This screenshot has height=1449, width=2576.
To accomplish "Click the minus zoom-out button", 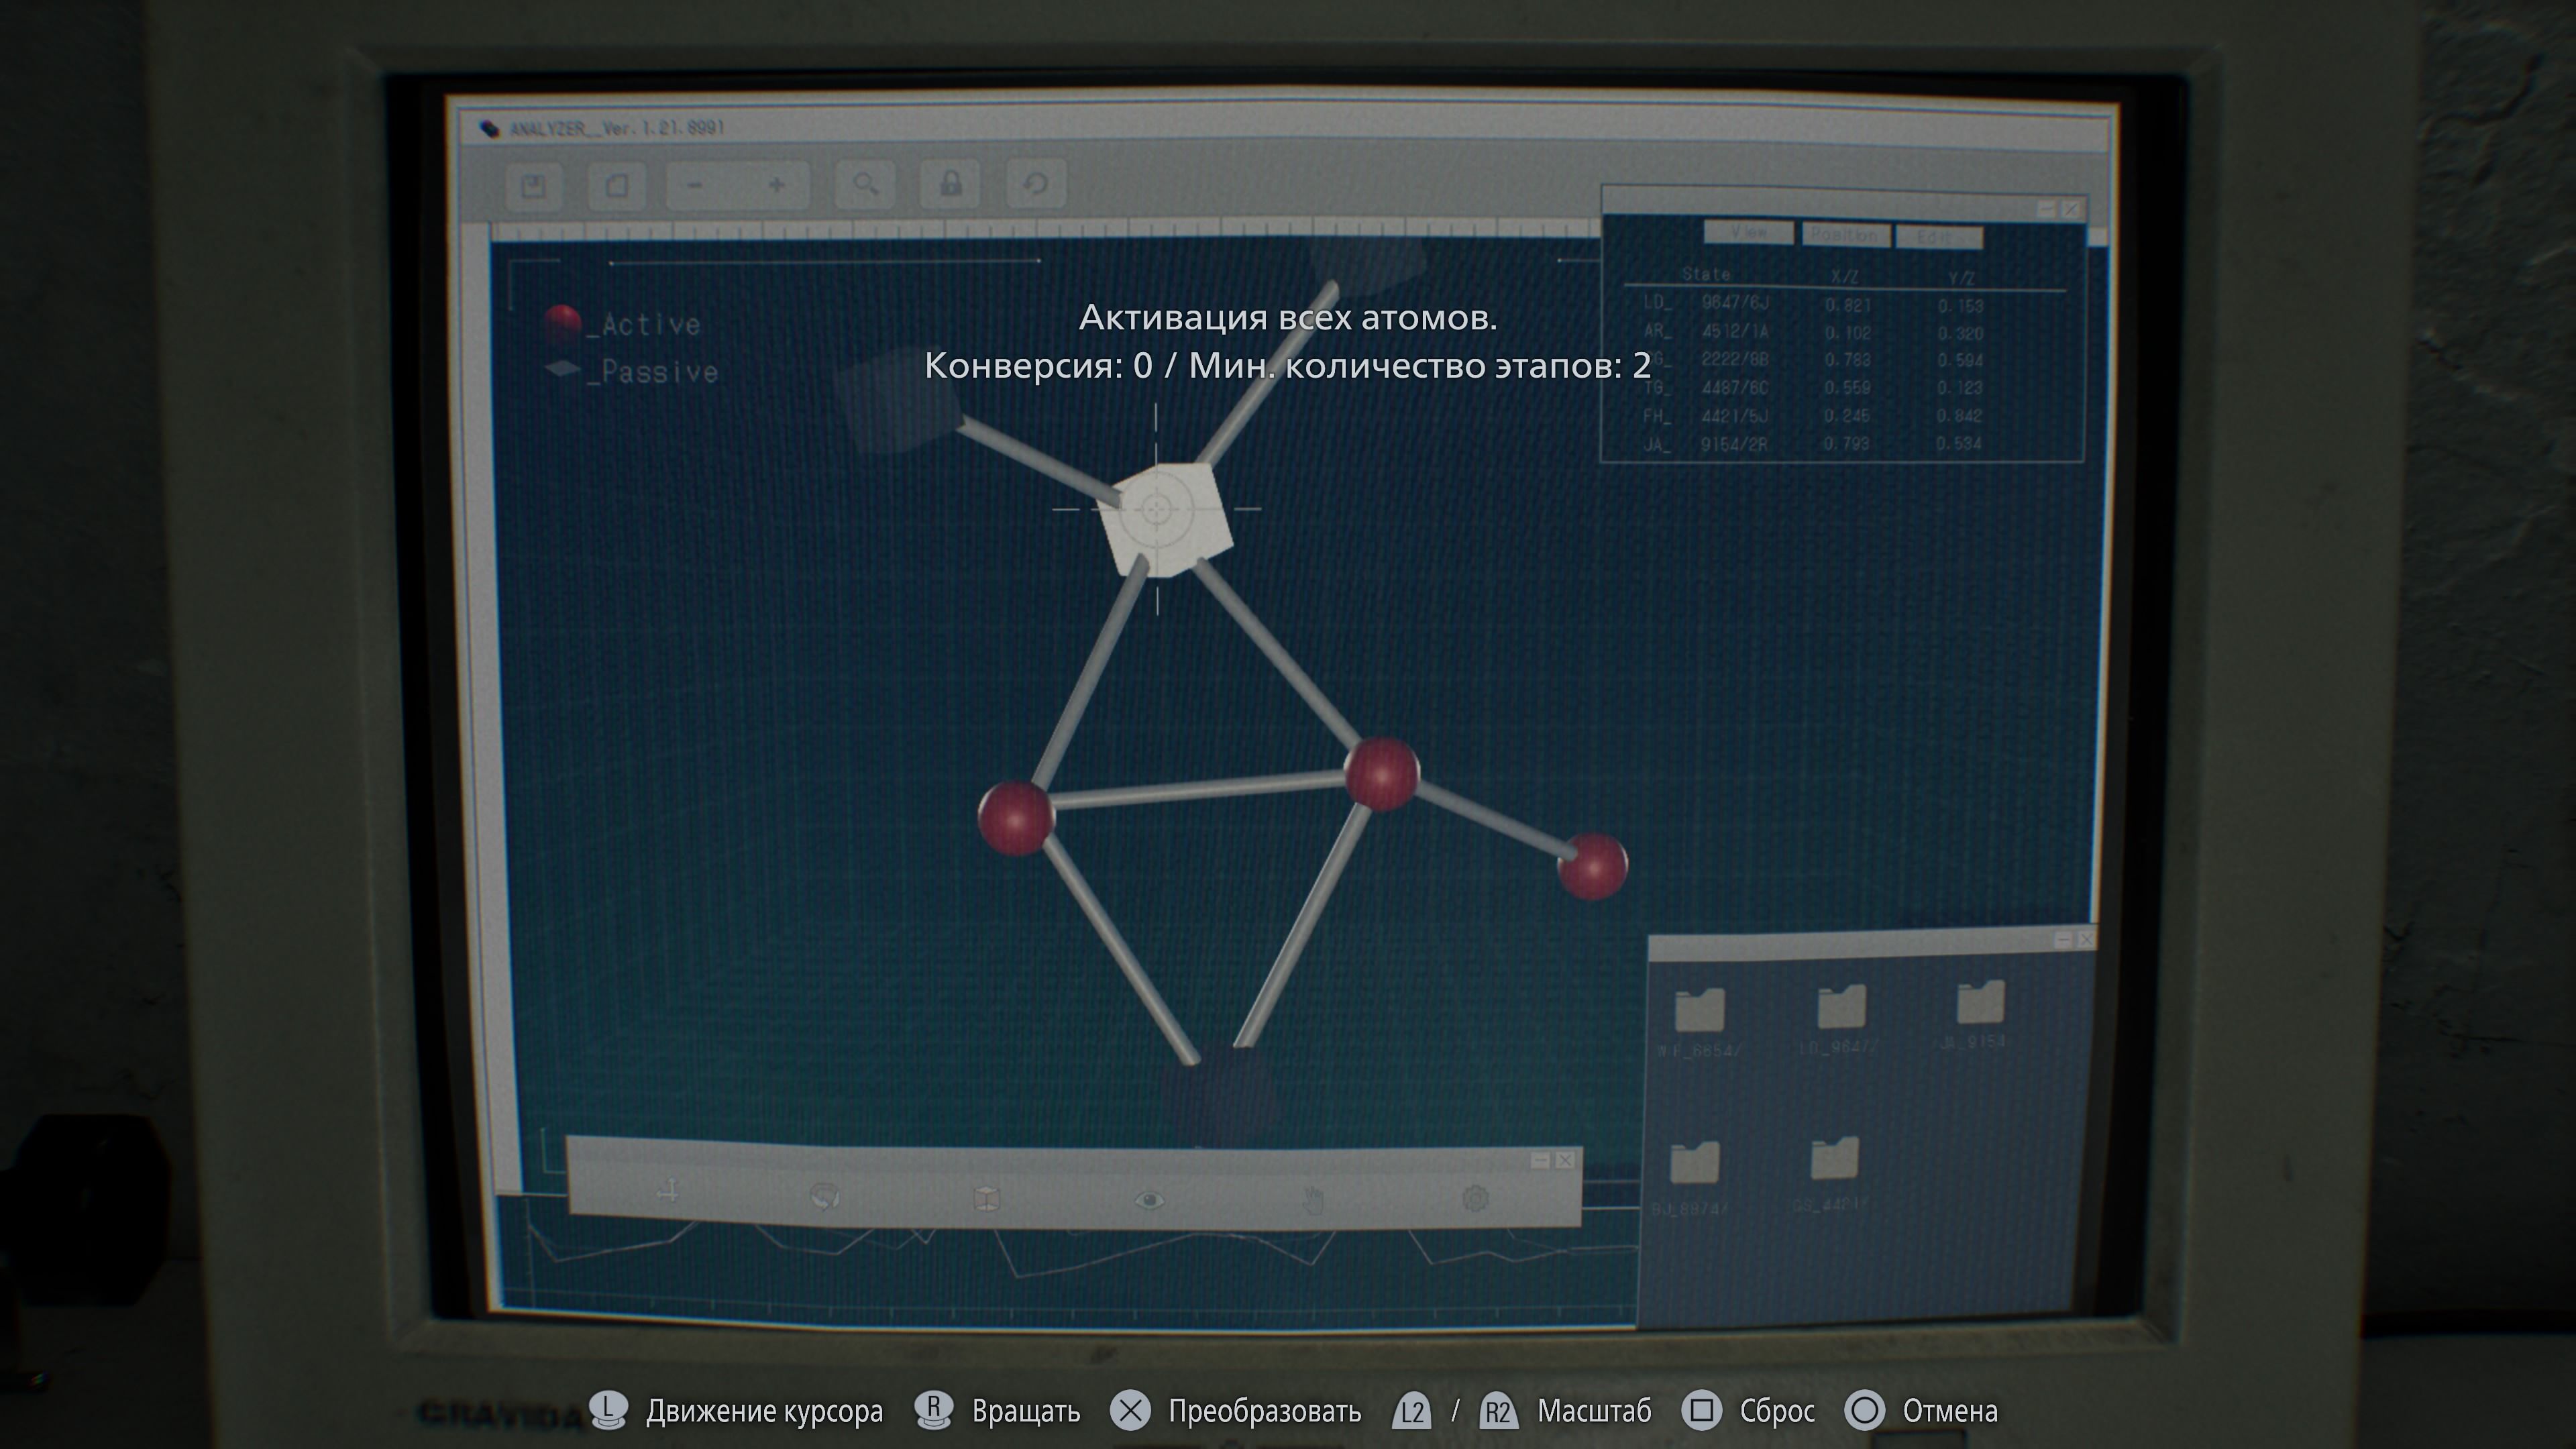I will [696, 185].
